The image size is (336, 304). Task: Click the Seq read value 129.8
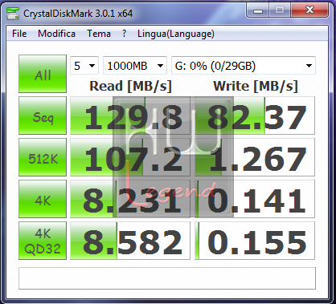click(x=130, y=116)
